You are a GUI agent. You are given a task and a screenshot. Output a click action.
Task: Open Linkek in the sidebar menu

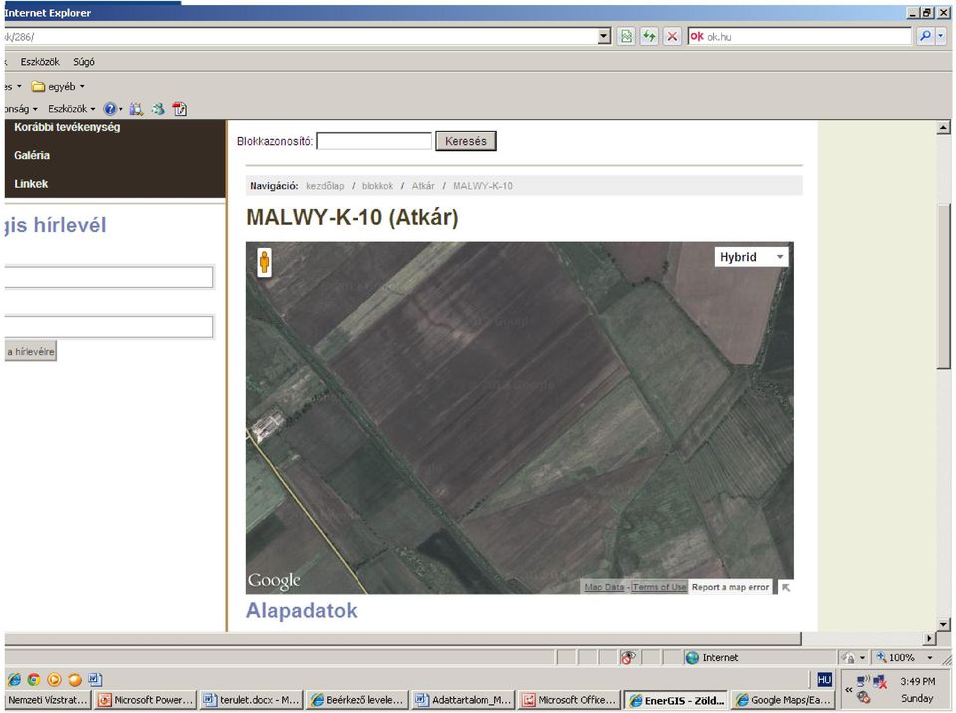pos(31,184)
